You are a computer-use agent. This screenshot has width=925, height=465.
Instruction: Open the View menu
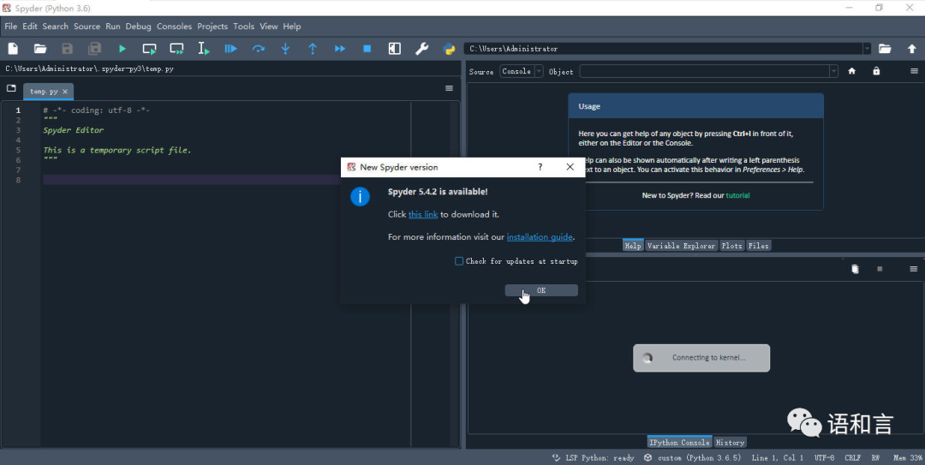268,26
